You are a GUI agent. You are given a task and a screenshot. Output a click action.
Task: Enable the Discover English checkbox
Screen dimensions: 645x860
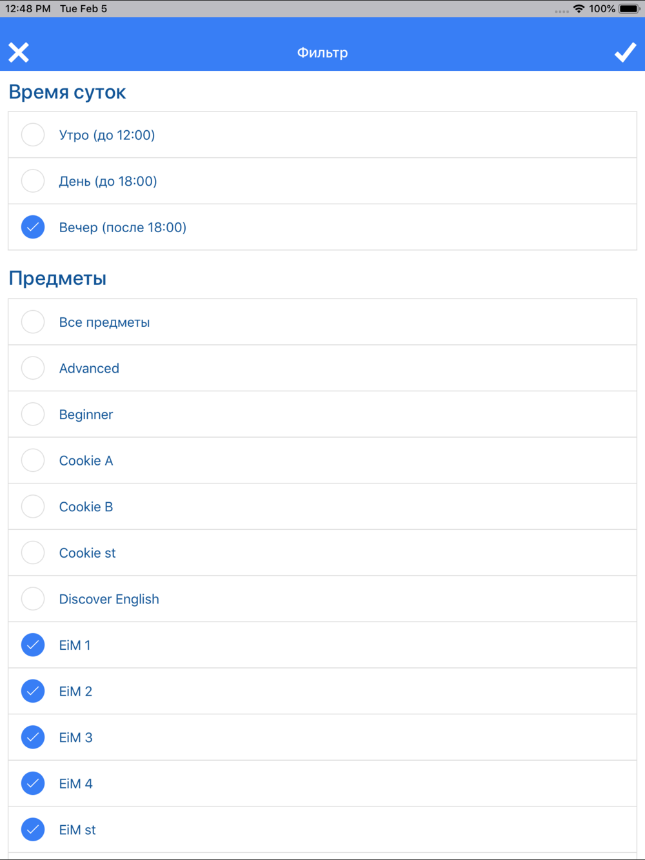click(x=33, y=599)
